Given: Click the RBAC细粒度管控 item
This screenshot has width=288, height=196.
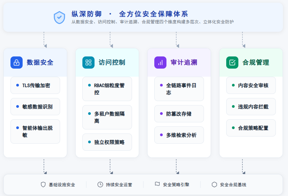Looking at the screenshot, I should [107, 89].
